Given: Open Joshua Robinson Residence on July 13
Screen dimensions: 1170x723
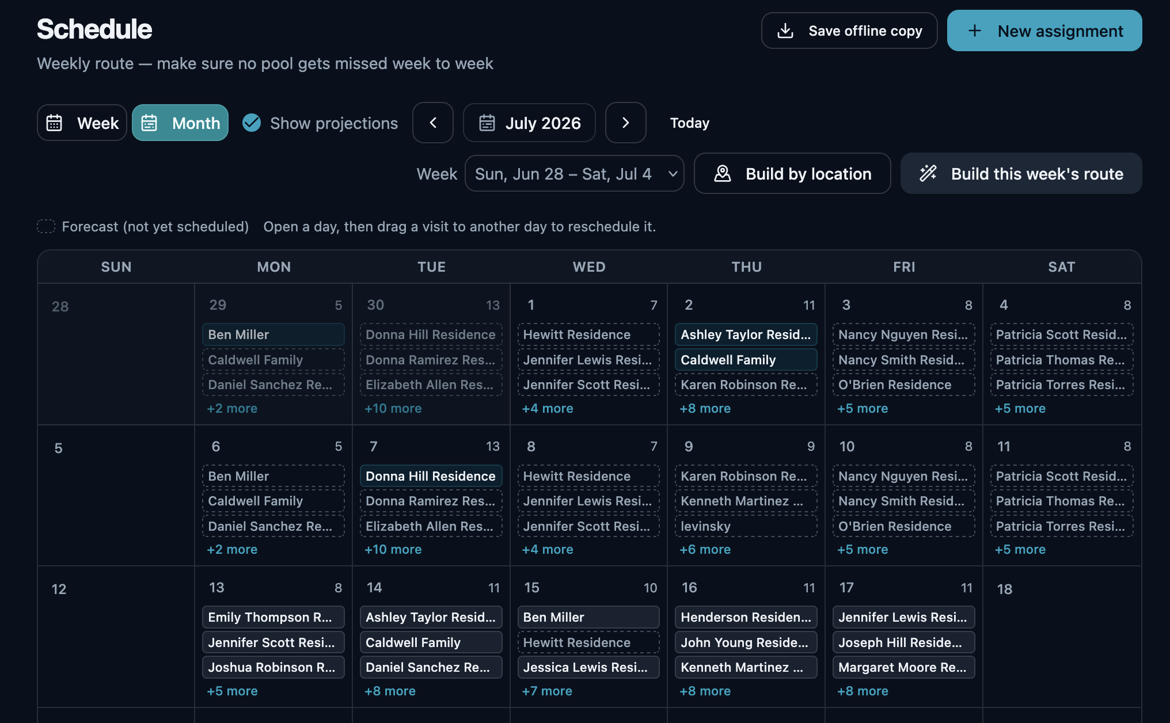Looking at the screenshot, I should pyautogui.click(x=273, y=667).
